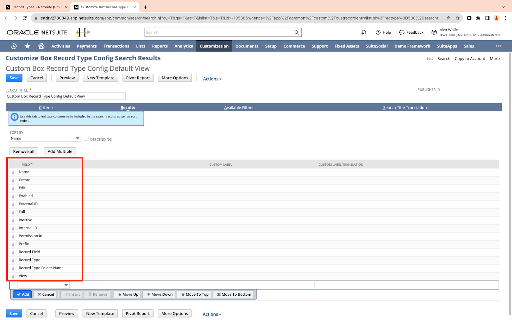Bookmark the page with the star icon
This screenshot has width=512, height=320.
coord(458,18)
